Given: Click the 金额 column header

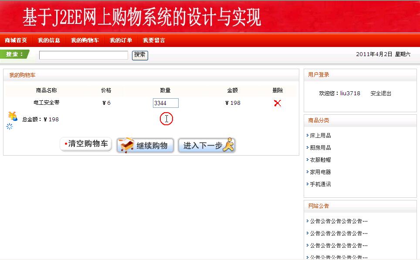Looking at the screenshot, I should click(x=233, y=90).
